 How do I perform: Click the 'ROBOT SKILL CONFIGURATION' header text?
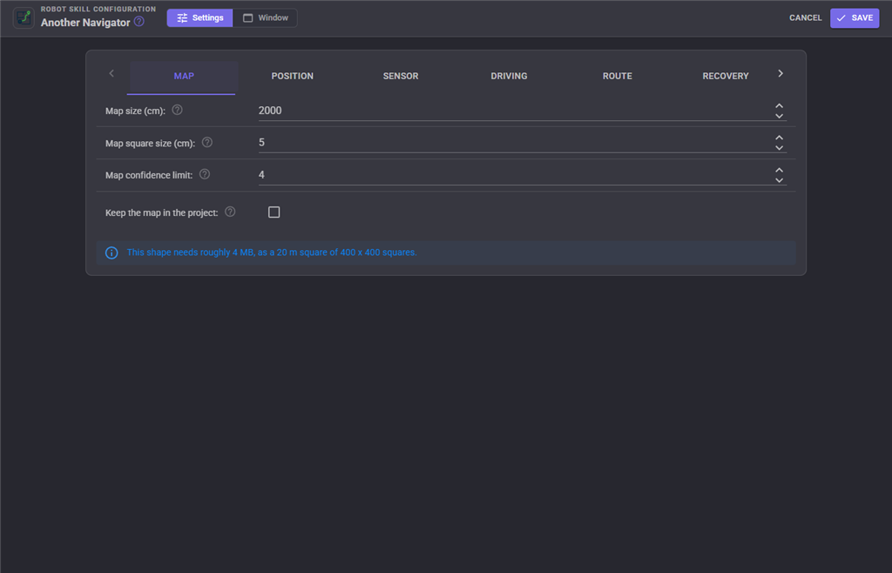coord(98,9)
